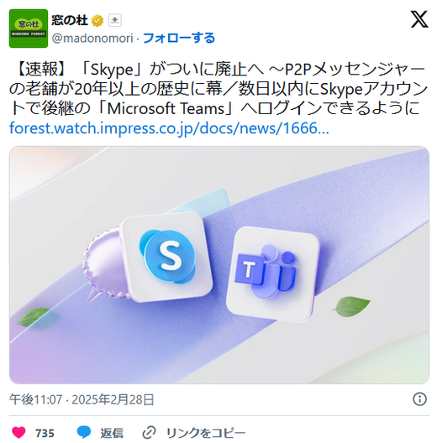Click the 窓の杜 account name
Screen dimensions: 437x443
70,20
